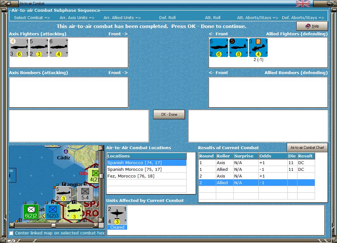The image size is (337, 243).
Task: Click the green 6(2)2 unit on map
Action: (31, 212)
